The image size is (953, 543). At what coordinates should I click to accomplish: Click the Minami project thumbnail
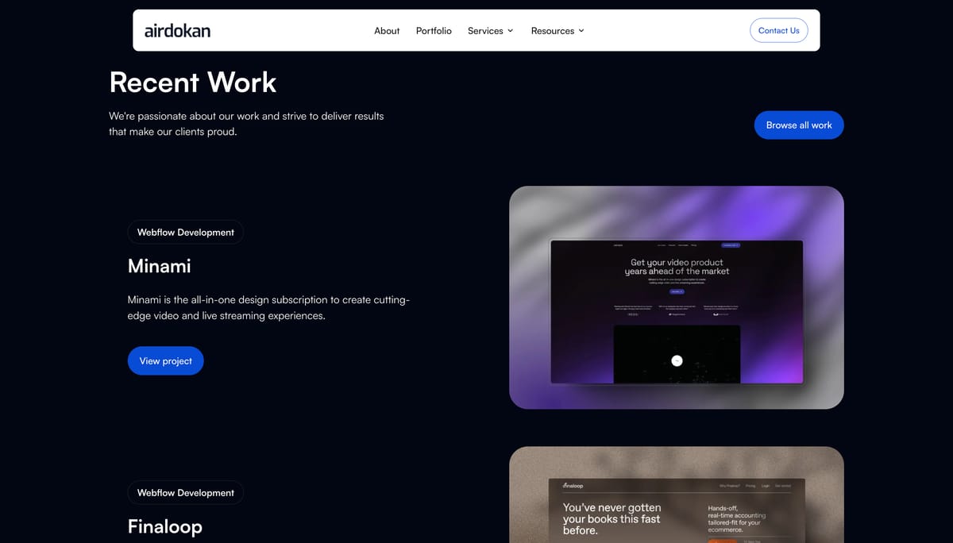pos(677,297)
